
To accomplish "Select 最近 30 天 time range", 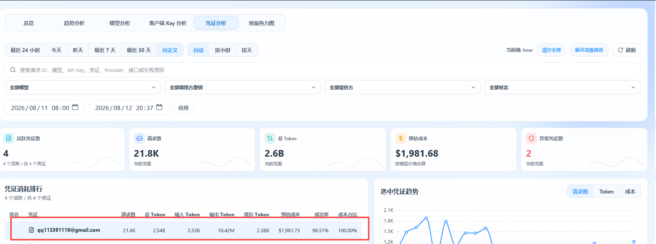I will 139,50.
